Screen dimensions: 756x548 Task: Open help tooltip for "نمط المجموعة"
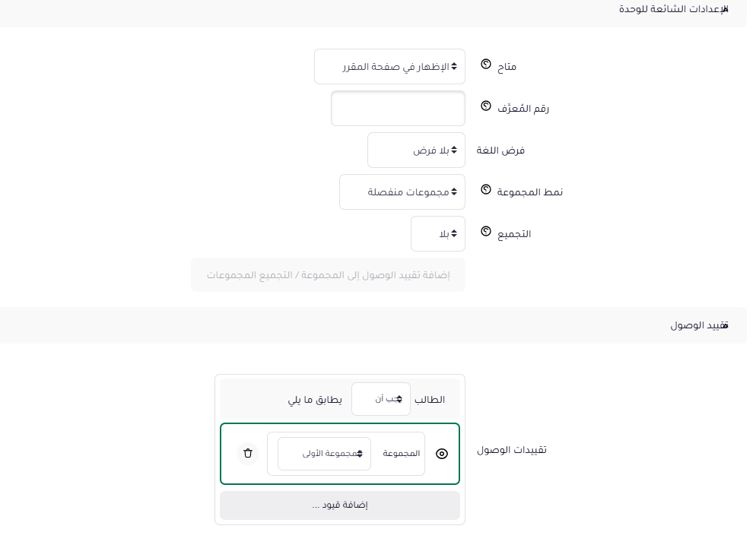pos(486,190)
